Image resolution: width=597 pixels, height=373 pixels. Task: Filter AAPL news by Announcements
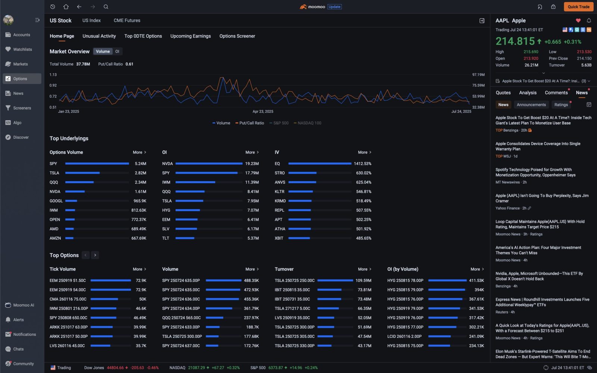coord(531,105)
